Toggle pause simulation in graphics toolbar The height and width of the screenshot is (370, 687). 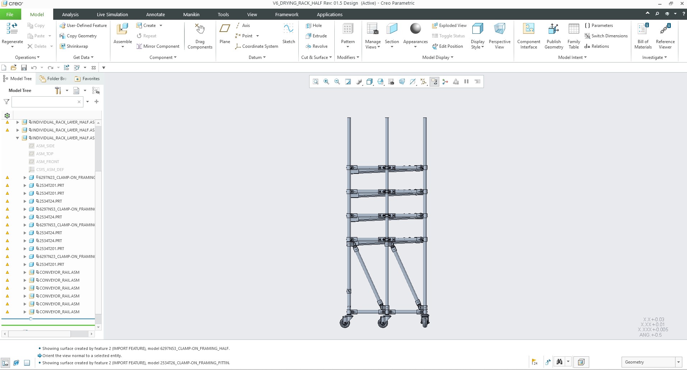pyautogui.click(x=467, y=82)
